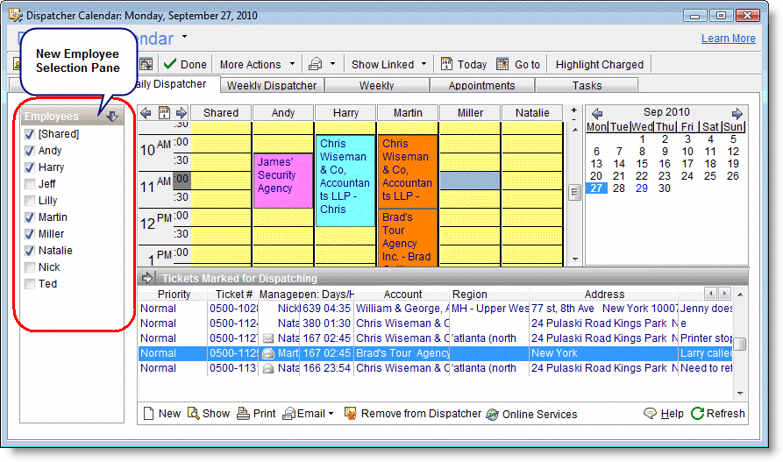Uncheck the Harry checkbox
This screenshot has height=462, width=783.
click(30, 167)
